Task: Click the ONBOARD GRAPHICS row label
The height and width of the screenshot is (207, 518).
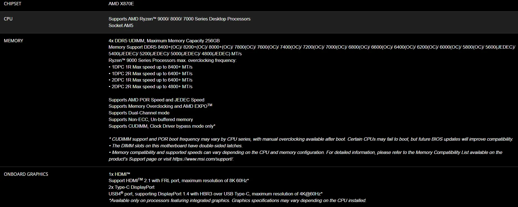Action: (x=26, y=174)
